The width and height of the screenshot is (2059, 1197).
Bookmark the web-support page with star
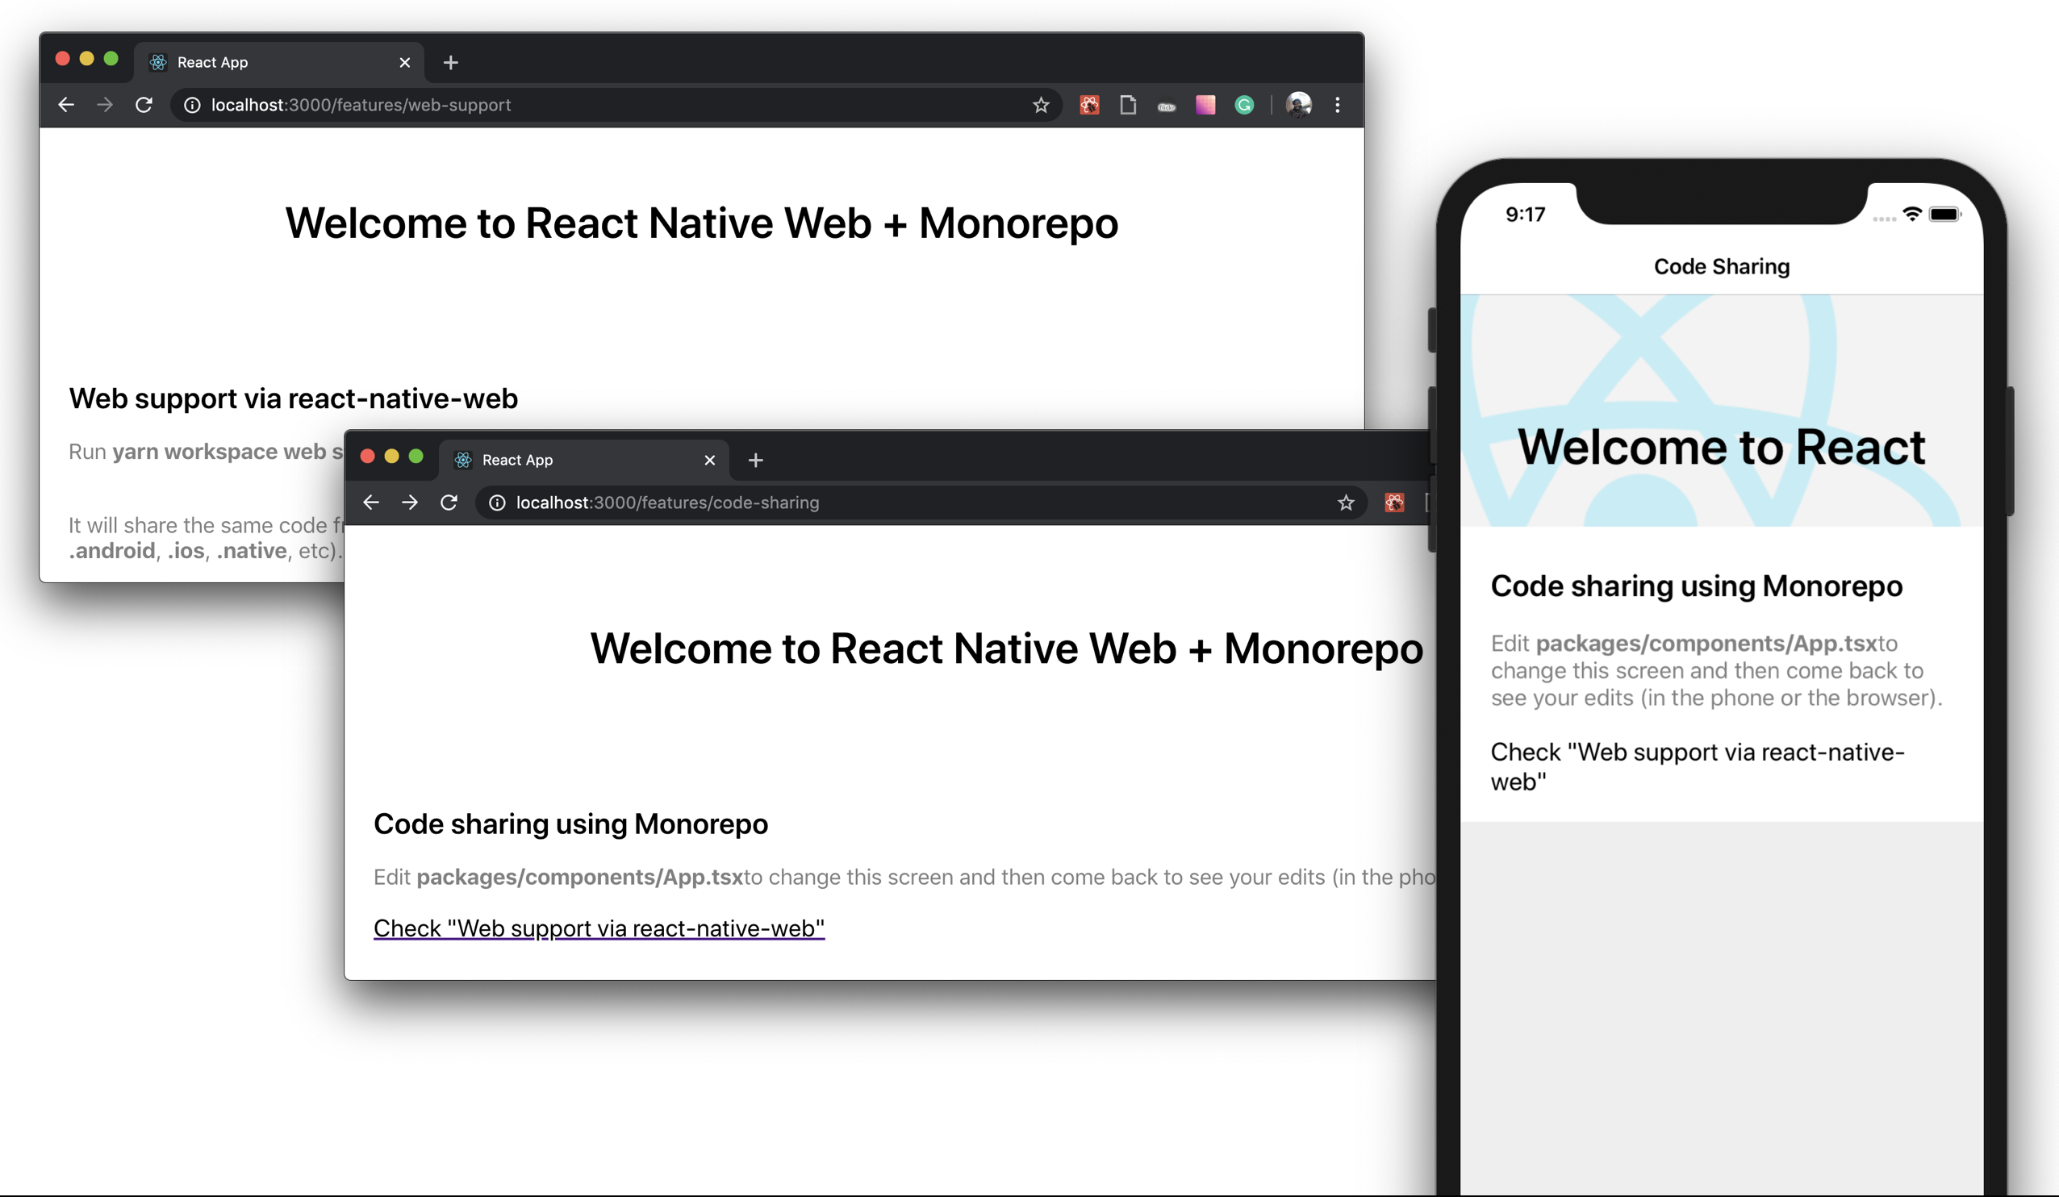1040,105
